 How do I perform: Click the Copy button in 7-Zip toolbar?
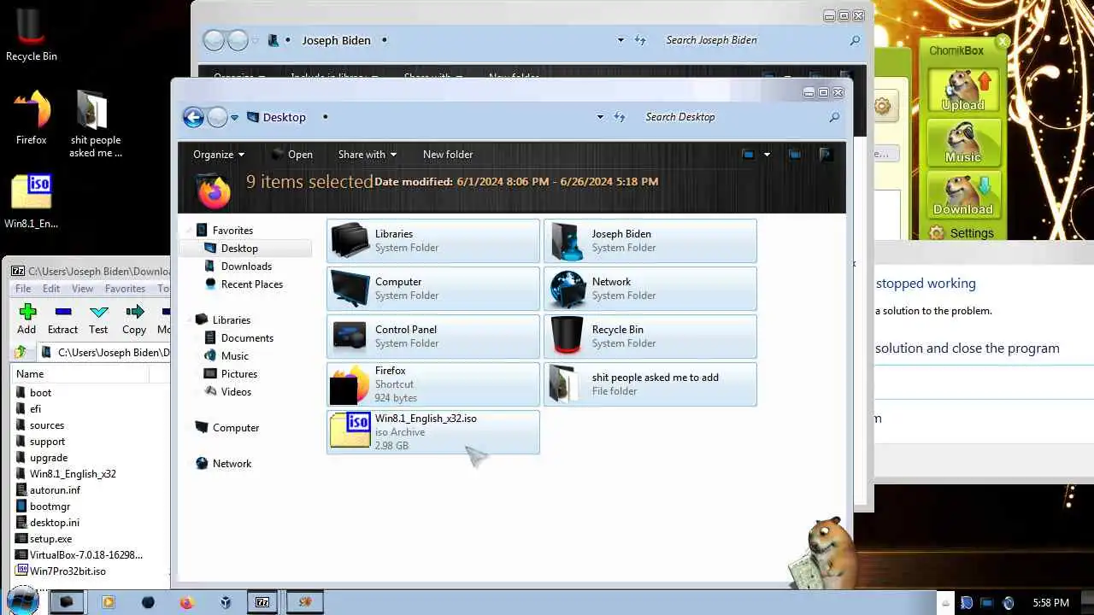pyautogui.click(x=134, y=319)
